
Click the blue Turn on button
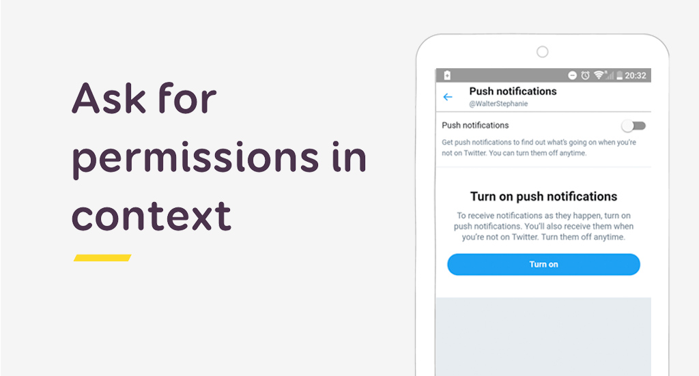point(543,264)
